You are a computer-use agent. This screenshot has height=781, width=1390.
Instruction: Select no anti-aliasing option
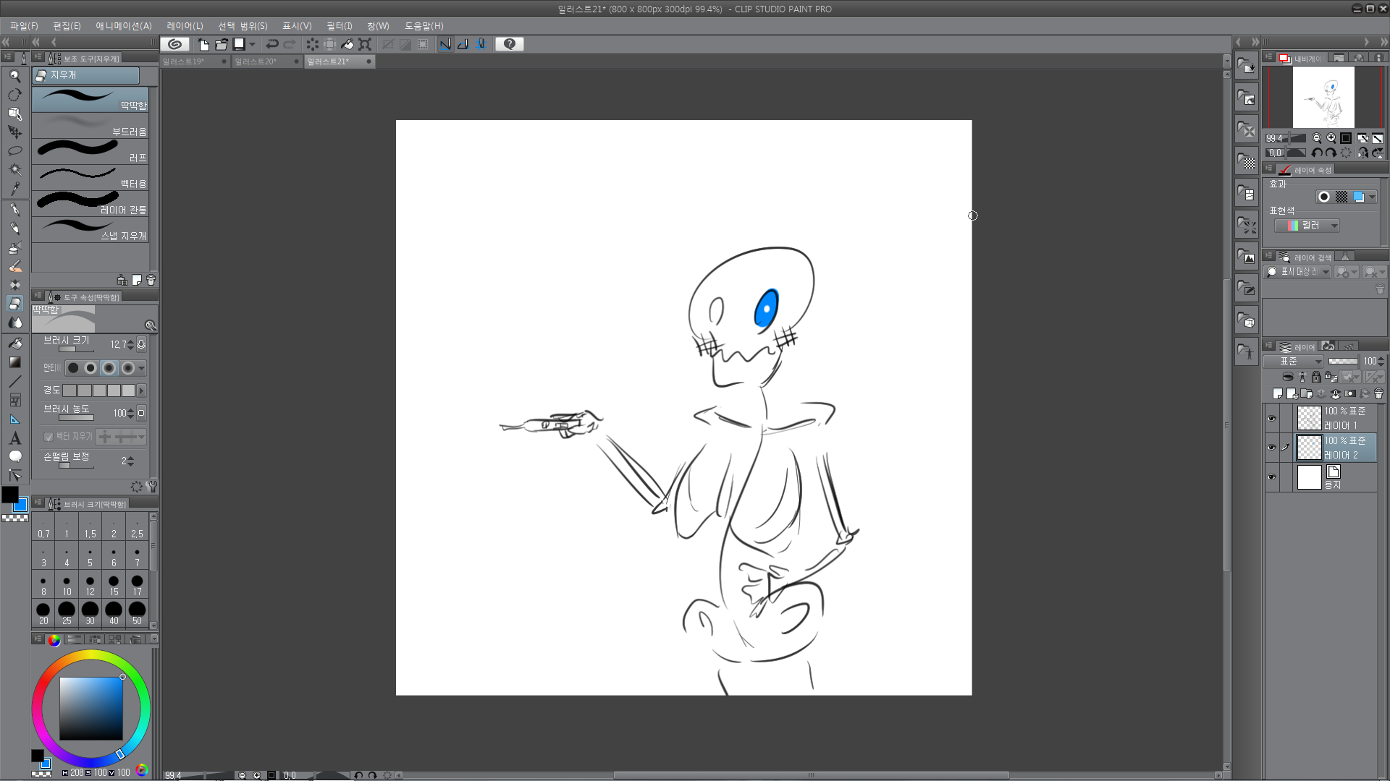click(x=73, y=368)
